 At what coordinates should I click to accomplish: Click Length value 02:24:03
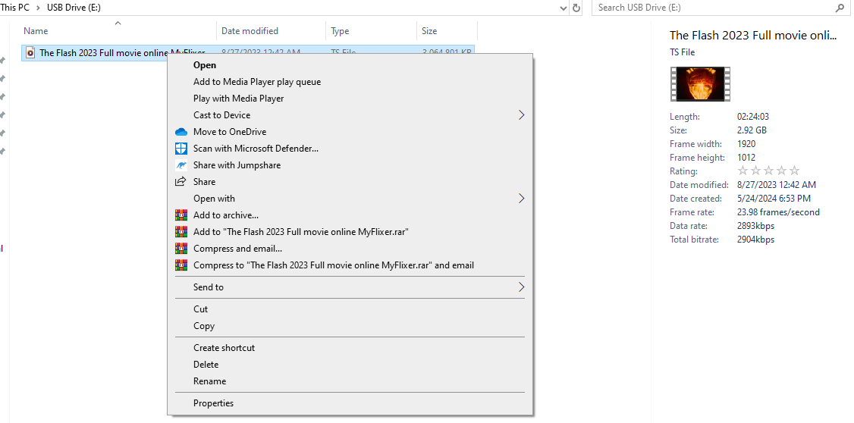coord(753,117)
